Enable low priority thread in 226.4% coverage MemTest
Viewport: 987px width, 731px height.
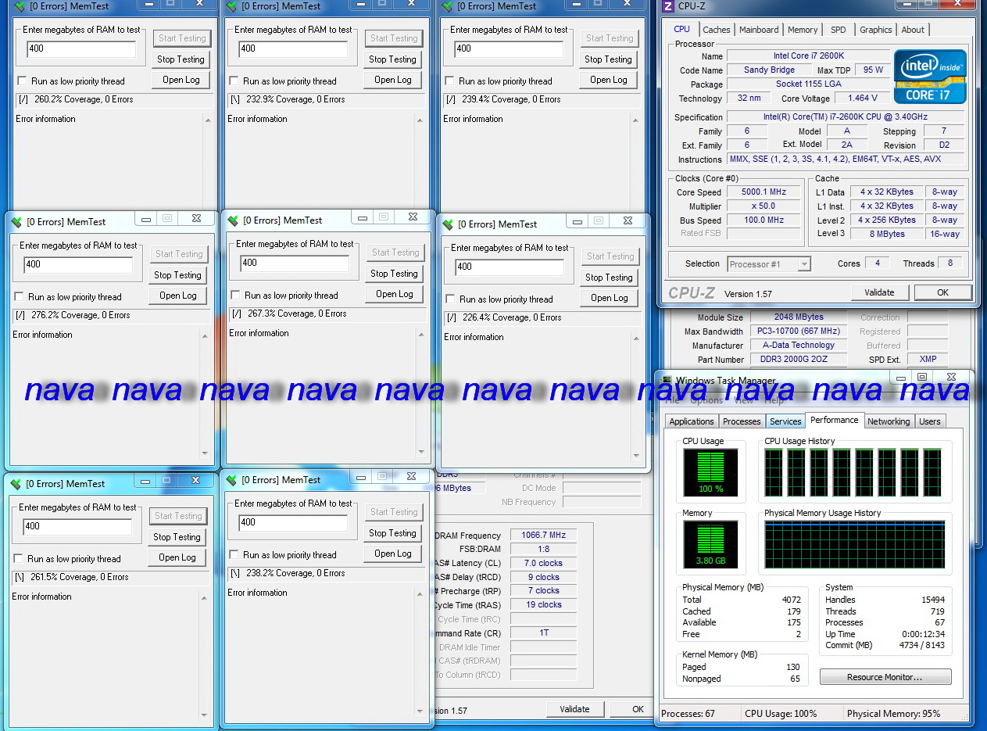pyautogui.click(x=451, y=299)
